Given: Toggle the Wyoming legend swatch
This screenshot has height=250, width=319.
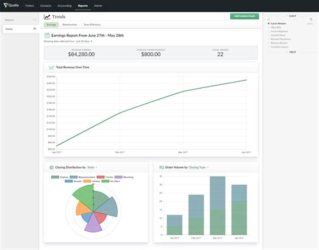Looking at the screenshot, I should click(x=118, y=177).
